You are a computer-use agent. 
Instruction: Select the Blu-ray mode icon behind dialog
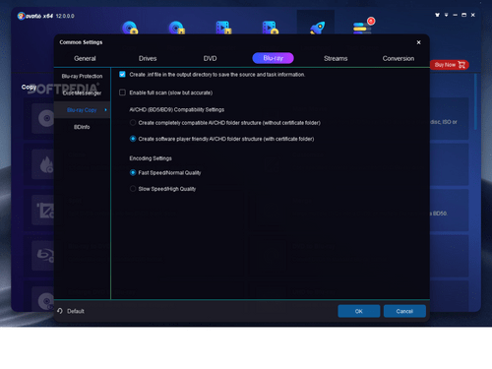coord(45,256)
